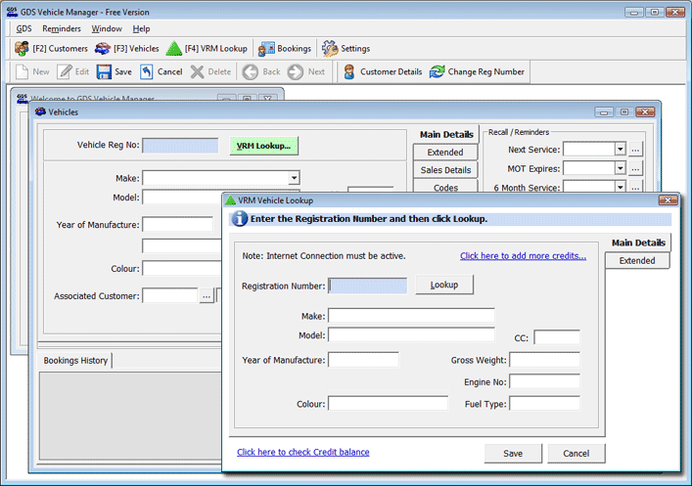Click the Cancel undo icon

(147, 71)
